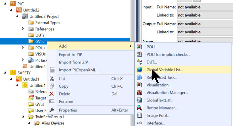Image resolution: width=233 pixels, height=126 pixels.
Task: Select the selected GVLs folder under PLC
Action: (x=40, y=41)
